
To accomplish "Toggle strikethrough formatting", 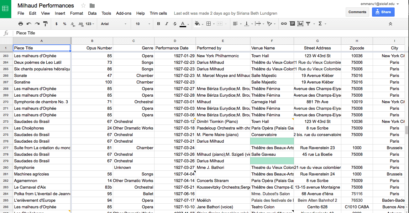I will [175, 24].
